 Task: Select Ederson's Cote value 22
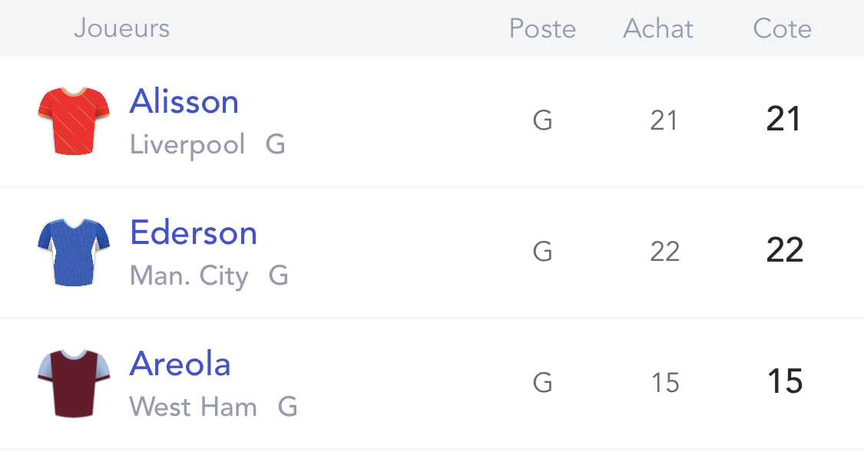785,250
